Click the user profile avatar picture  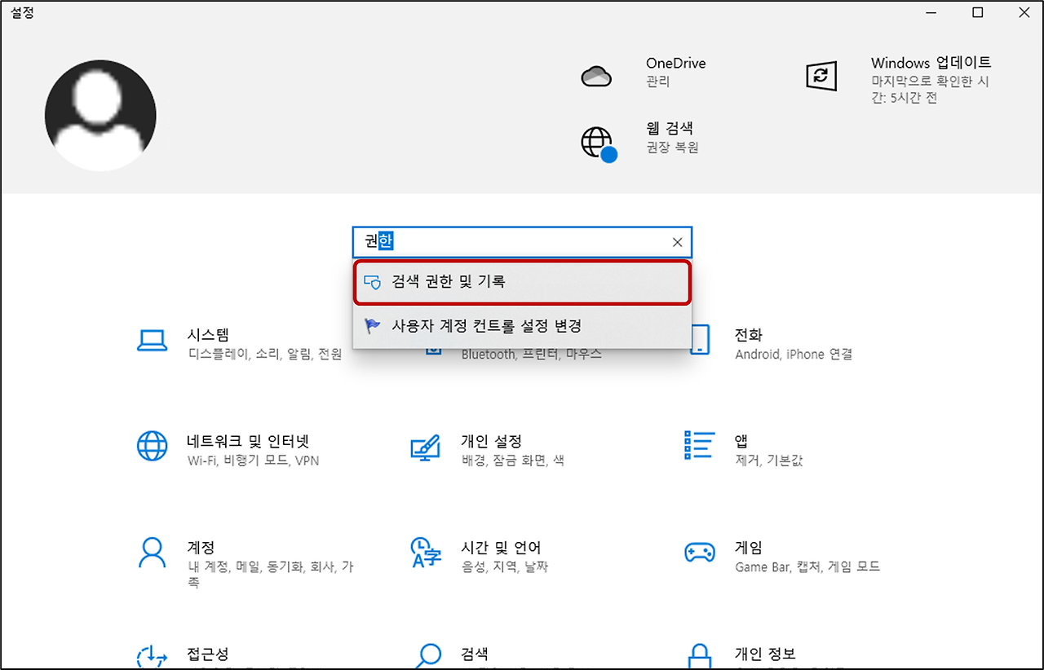click(100, 116)
